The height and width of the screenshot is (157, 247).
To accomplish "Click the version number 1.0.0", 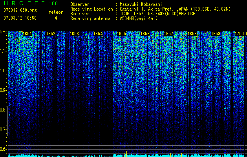I will [x=53, y=3].
